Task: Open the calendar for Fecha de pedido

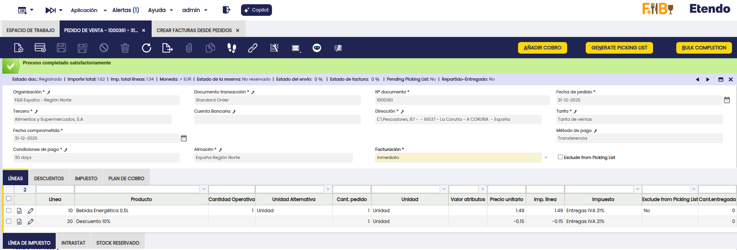Action: point(727,100)
